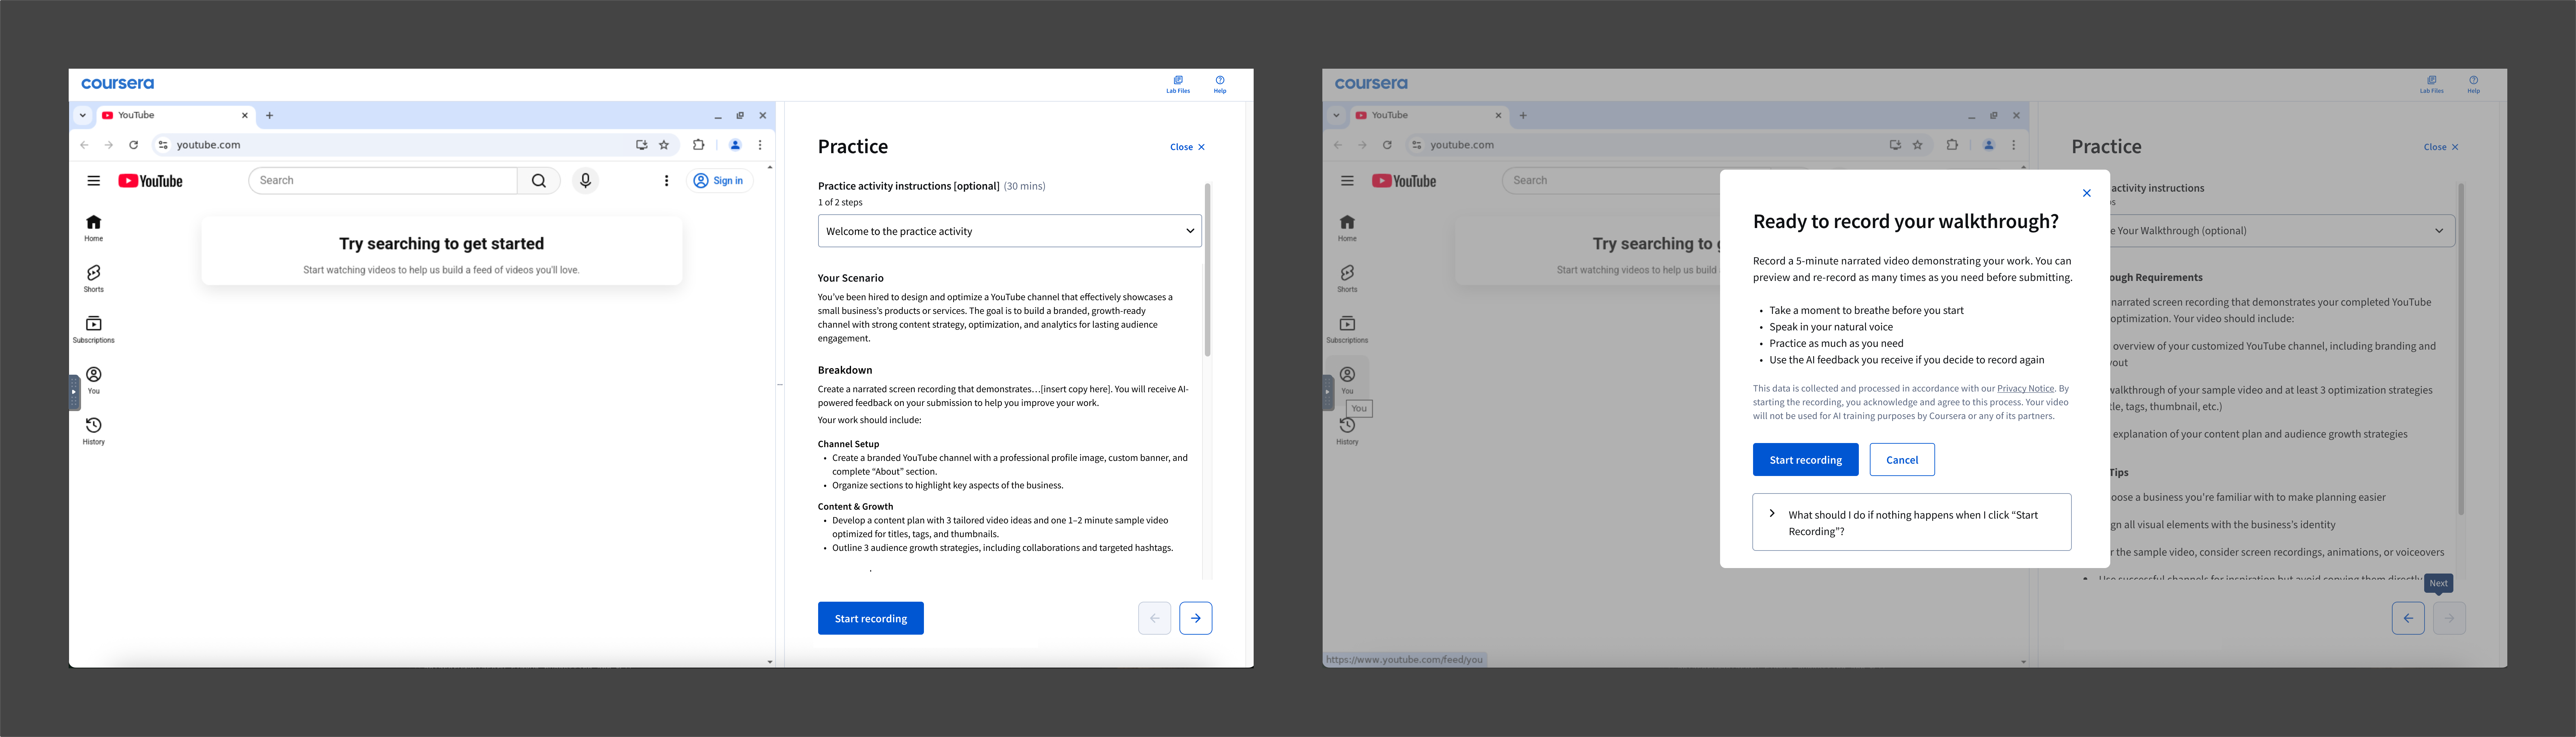Go to the previous step arrow, dimmed window
This screenshot has height=737, width=2576.
(2408, 618)
